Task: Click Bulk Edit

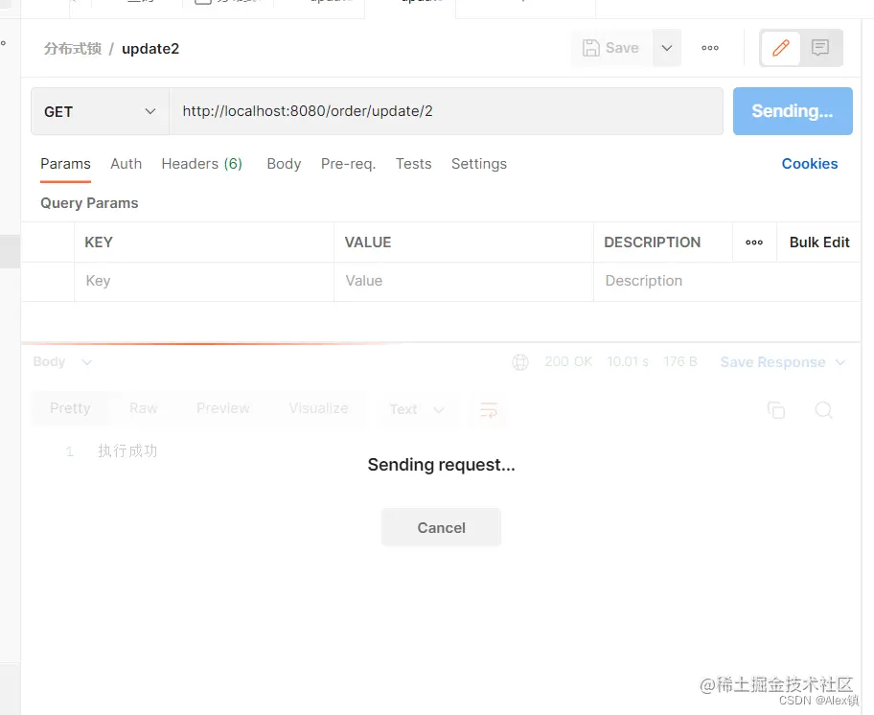Action: 818,242
